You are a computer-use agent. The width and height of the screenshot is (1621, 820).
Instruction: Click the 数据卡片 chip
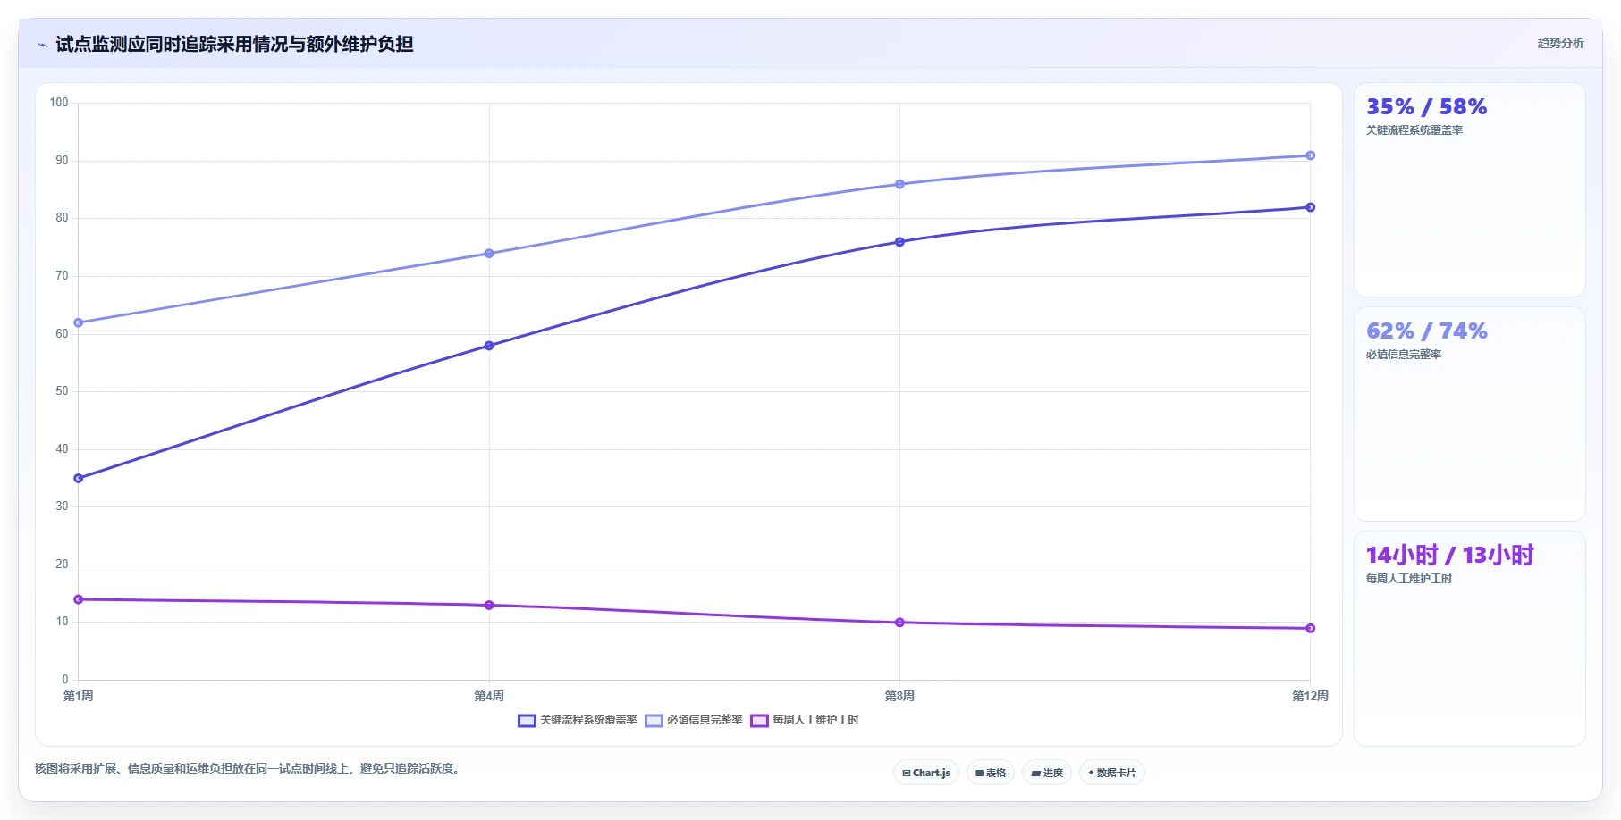(x=1112, y=773)
